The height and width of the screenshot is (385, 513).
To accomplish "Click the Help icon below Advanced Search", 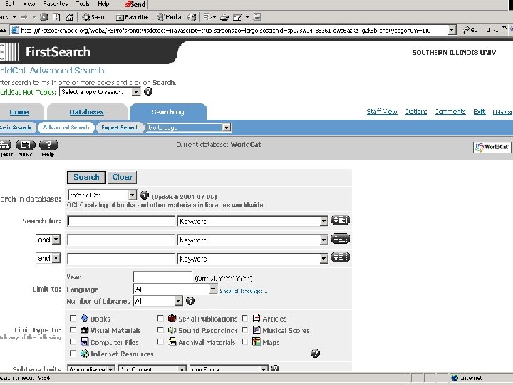I will (x=48, y=148).
